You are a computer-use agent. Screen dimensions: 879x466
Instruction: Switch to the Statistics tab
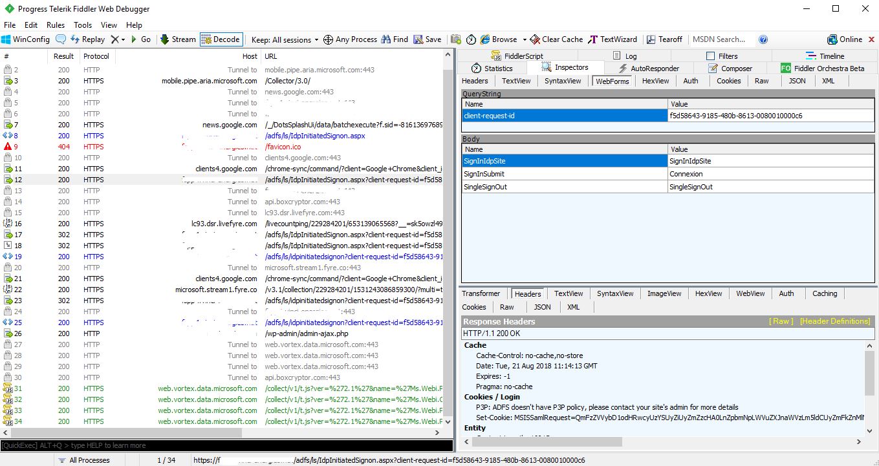click(492, 68)
